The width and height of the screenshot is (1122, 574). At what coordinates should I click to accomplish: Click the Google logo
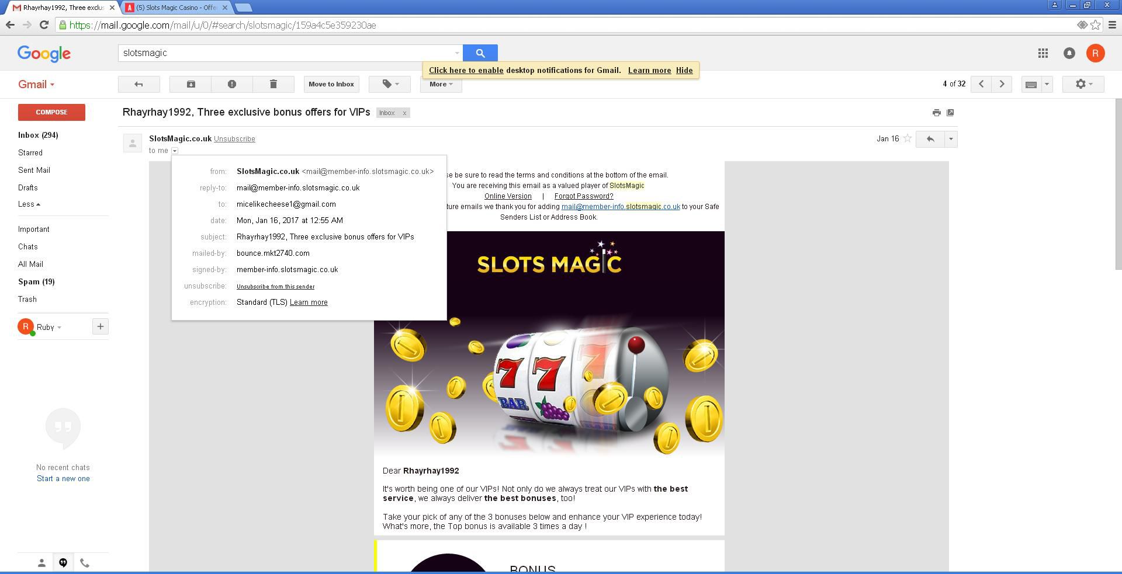point(44,54)
